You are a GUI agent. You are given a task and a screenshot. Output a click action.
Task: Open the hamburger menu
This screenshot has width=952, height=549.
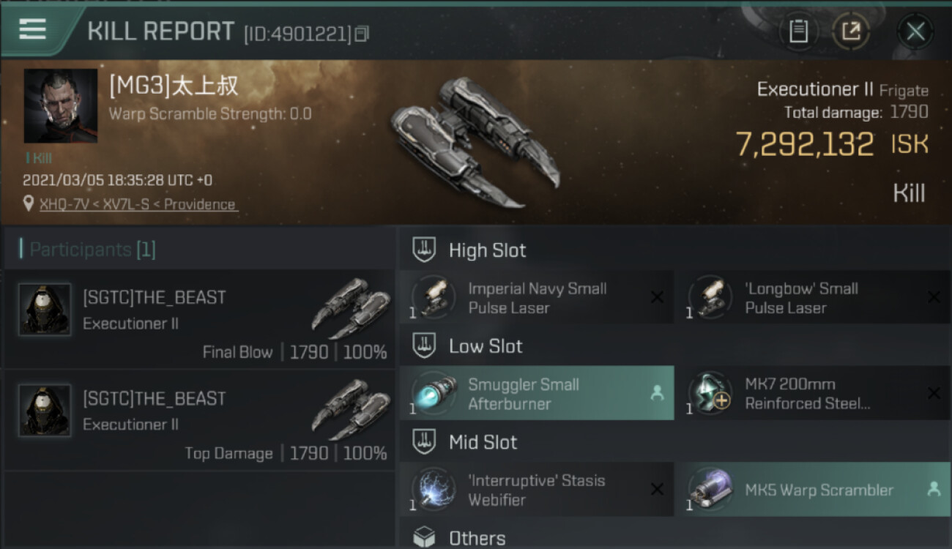[x=33, y=29]
